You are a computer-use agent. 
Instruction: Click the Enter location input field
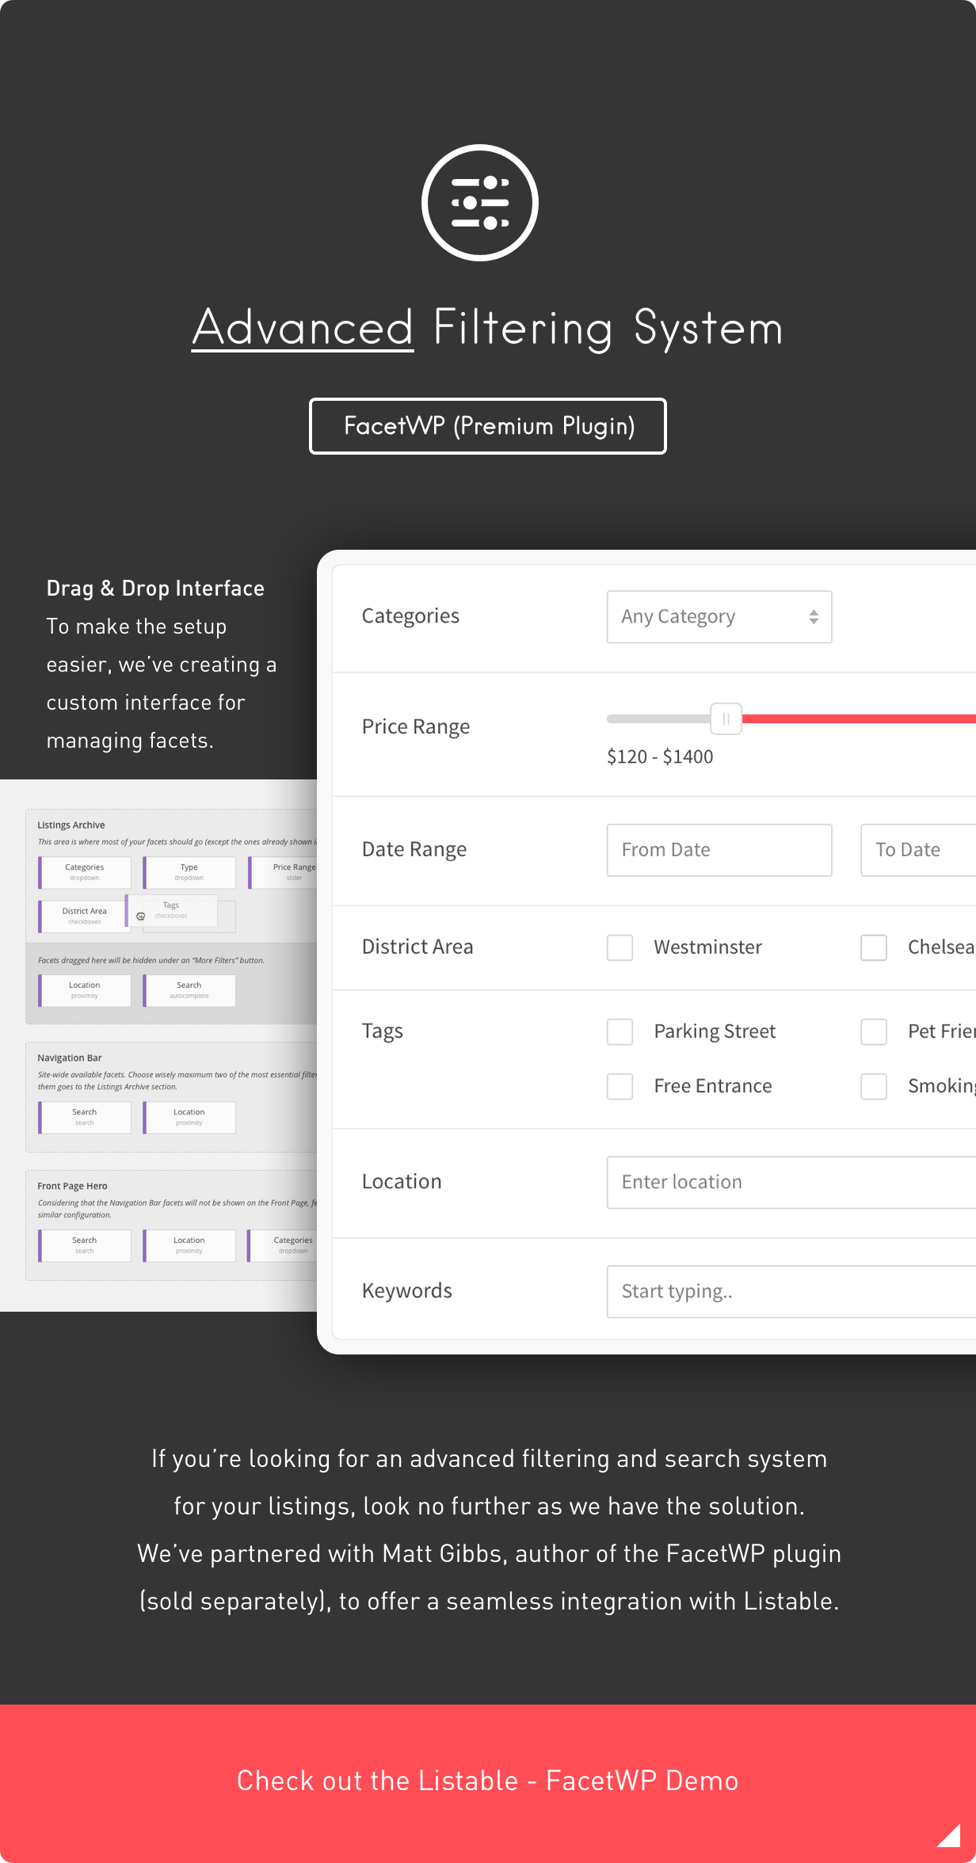pyautogui.click(x=791, y=1182)
